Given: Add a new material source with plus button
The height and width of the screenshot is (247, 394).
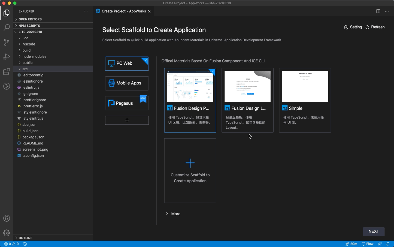Looking at the screenshot, I should click(127, 120).
